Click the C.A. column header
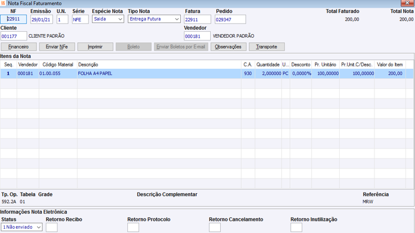This screenshot has height=233, width=415. tap(248, 65)
